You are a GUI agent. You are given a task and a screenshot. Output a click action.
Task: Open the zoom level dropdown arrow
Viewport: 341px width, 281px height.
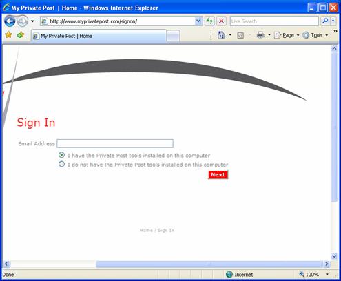(x=327, y=274)
